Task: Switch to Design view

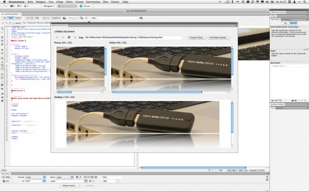Action: (x=18, y=18)
